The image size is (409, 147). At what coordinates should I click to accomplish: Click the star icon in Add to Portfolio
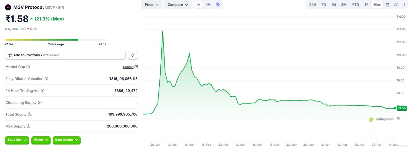10,55
